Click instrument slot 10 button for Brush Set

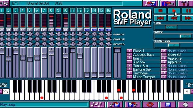pyautogui.click(x=164, y=55)
